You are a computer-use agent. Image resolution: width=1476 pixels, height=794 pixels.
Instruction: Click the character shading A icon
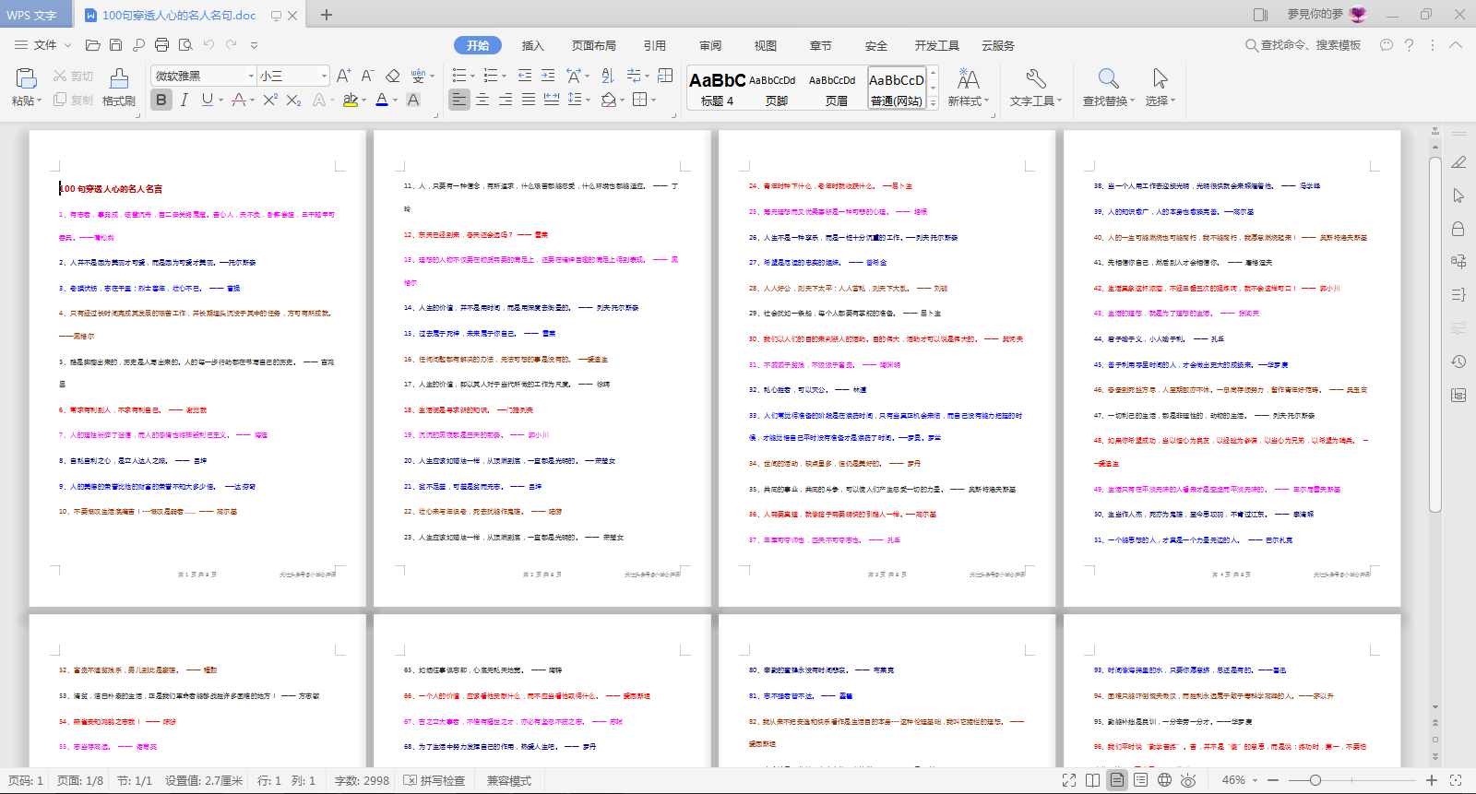413,100
